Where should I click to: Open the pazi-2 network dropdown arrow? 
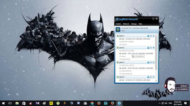(x=153, y=48)
